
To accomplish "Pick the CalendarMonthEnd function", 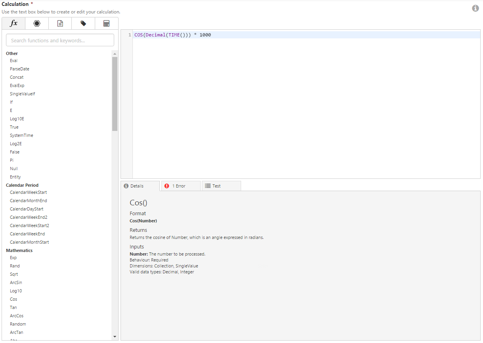I will pos(28,201).
